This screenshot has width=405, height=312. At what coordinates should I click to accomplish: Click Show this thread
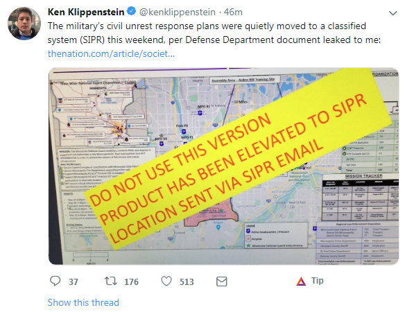pyautogui.click(x=83, y=302)
